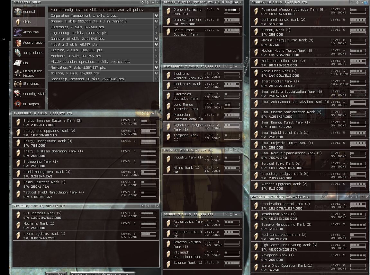Click Graviton Physics skill book icon
The width and height of the screenshot is (370, 275).
point(168,244)
